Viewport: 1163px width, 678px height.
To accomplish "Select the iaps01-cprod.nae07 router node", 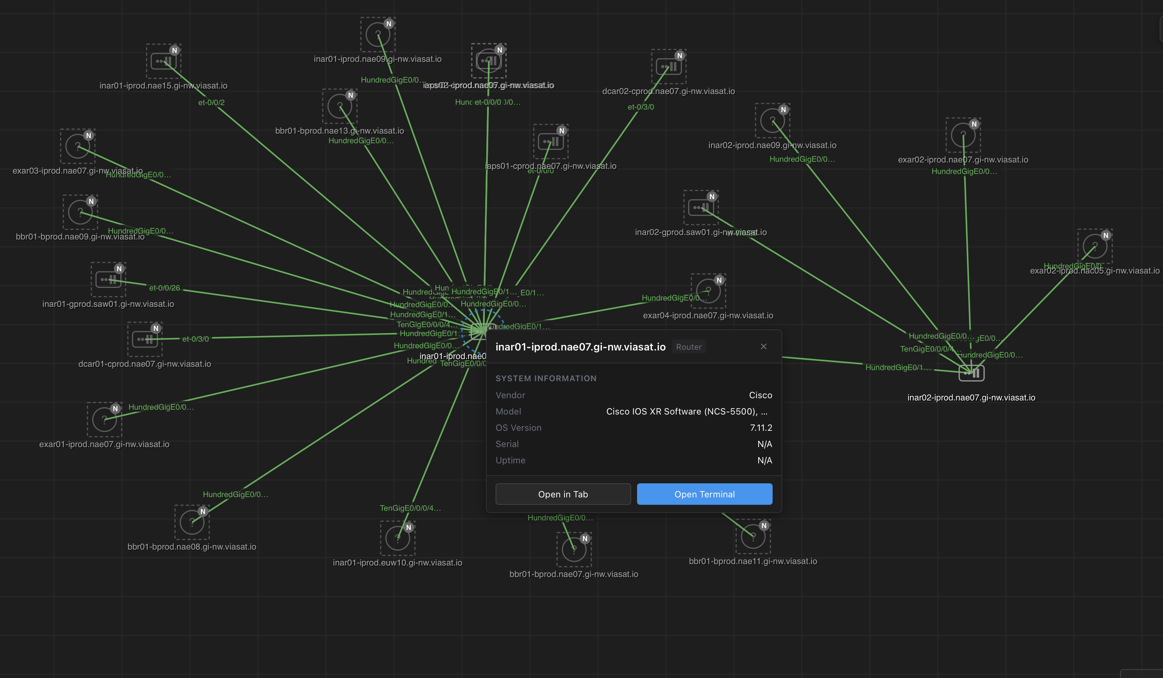I will 550,142.
